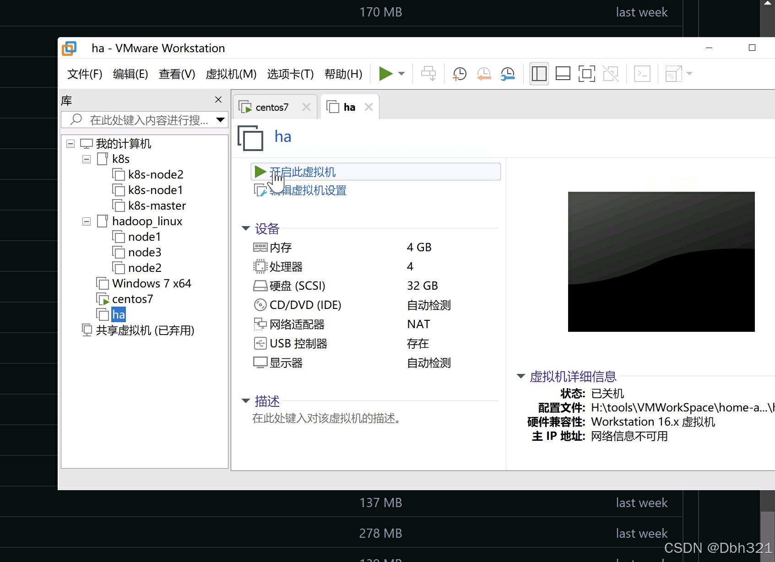Open the 编辑(E) menu
775x562 pixels.
tap(130, 74)
